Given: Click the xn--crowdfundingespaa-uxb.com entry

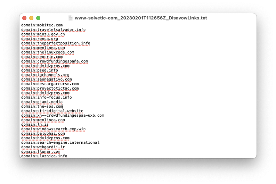Looking at the screenshot, I should [71, 116].
